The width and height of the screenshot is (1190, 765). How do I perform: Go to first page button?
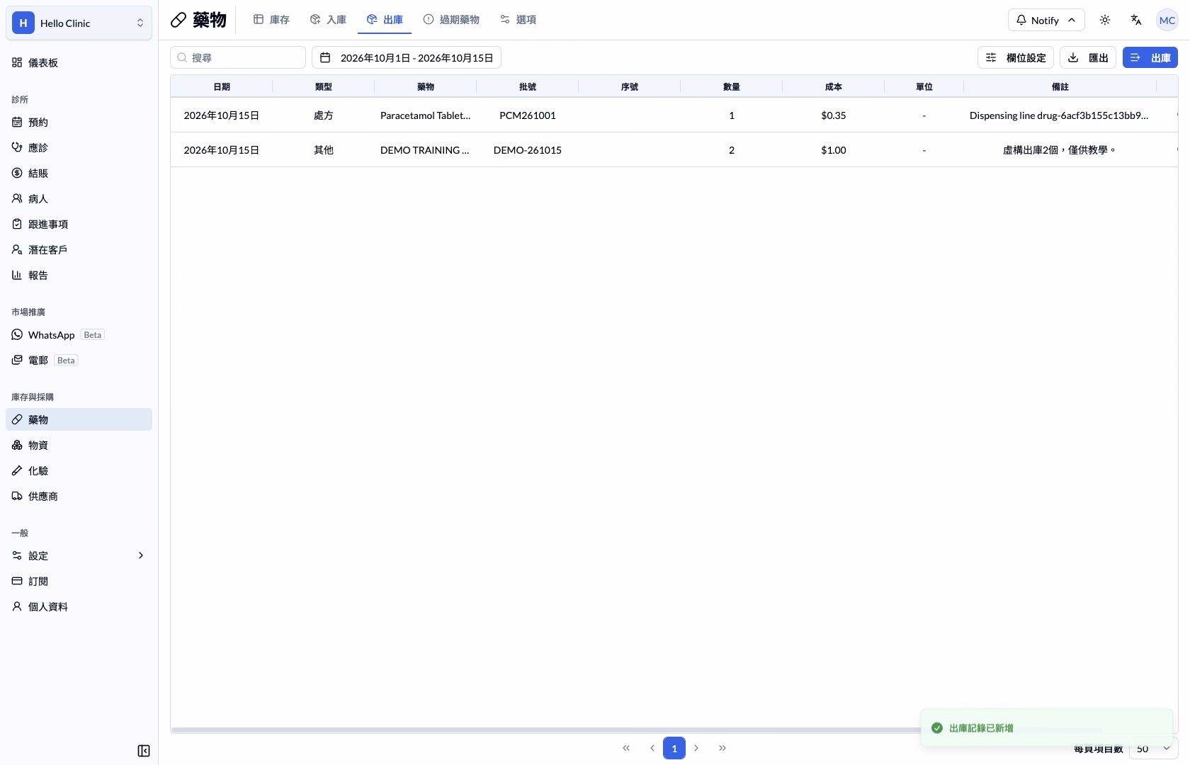click(x=626, y=748)
